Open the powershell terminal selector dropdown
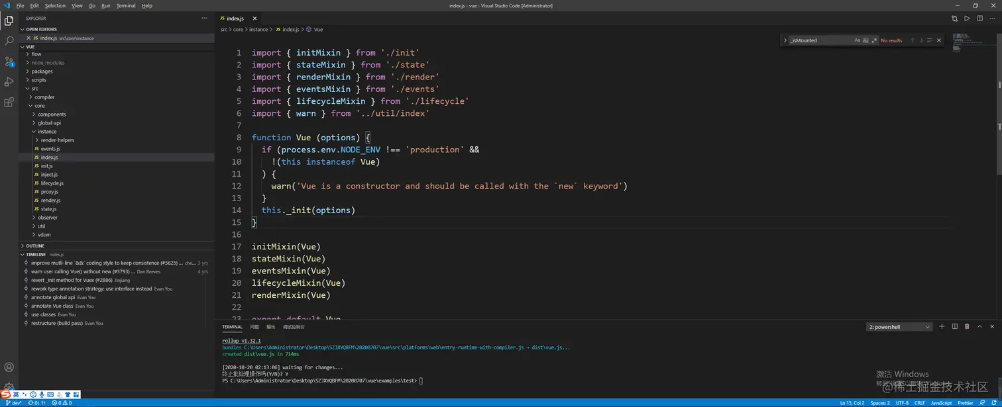The image size is (1002, 407). pyautogui.click(x=899, y=327)
